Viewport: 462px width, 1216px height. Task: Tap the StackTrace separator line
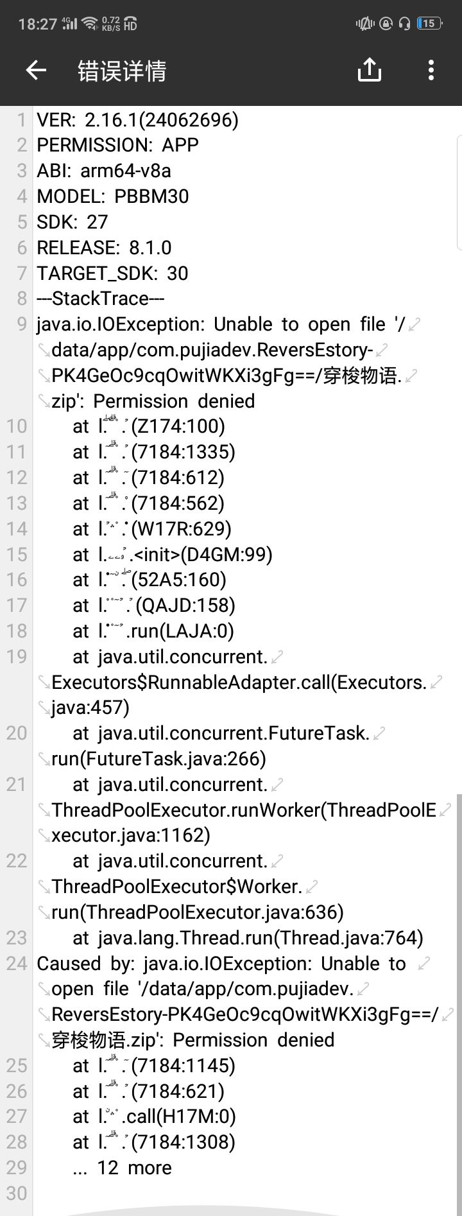tap(101, 299)
